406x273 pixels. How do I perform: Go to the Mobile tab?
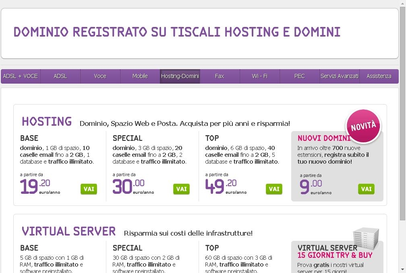click(x=140, y=76)
